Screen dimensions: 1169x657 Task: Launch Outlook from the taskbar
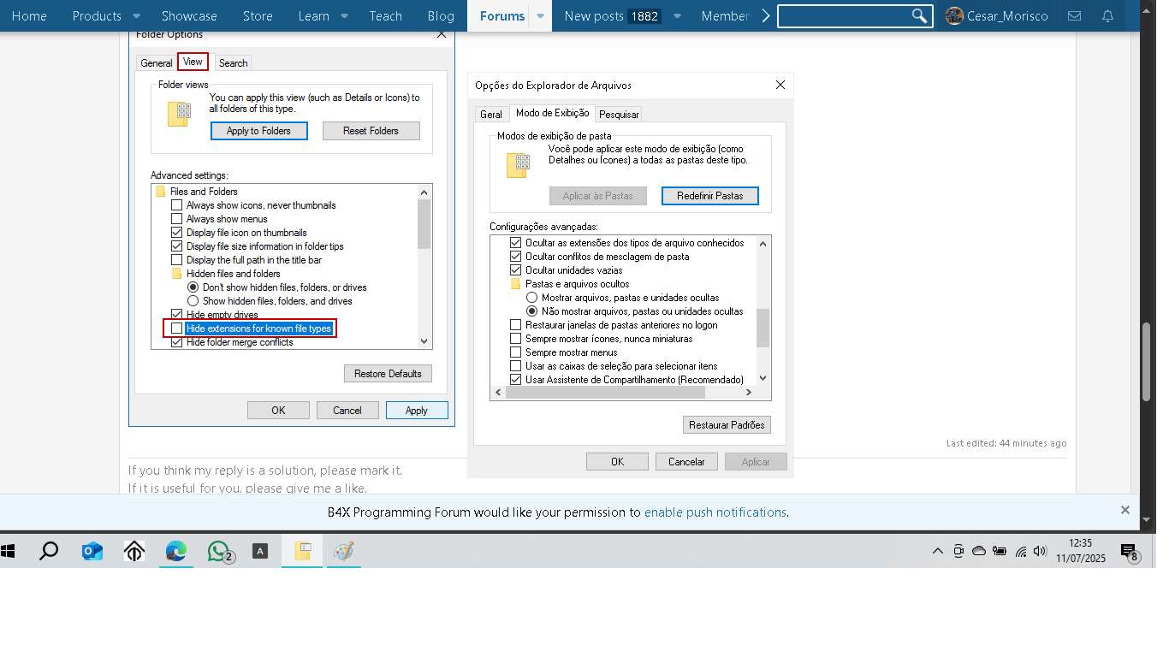tap(92, 552)
